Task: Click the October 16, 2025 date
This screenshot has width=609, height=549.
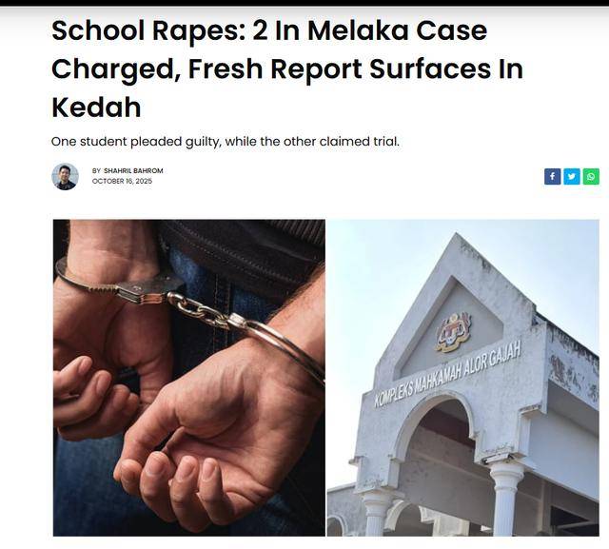Action: pos(122,182)
